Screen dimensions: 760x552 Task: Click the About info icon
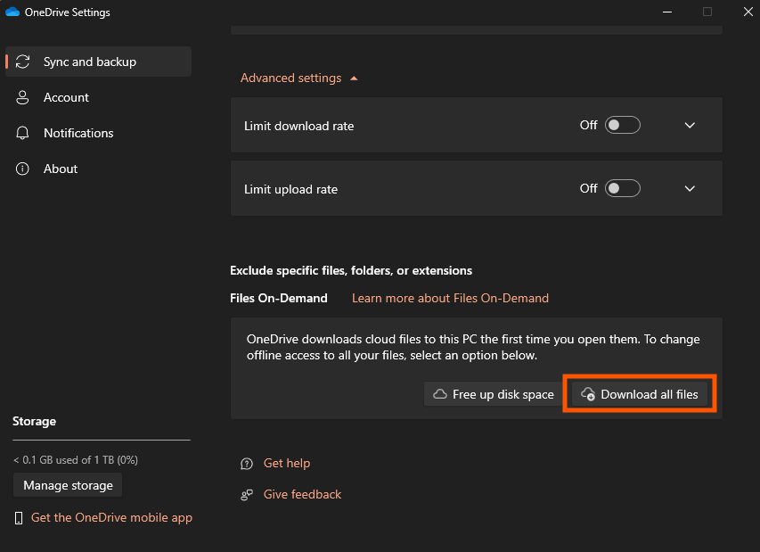click(x=22, y=169)
